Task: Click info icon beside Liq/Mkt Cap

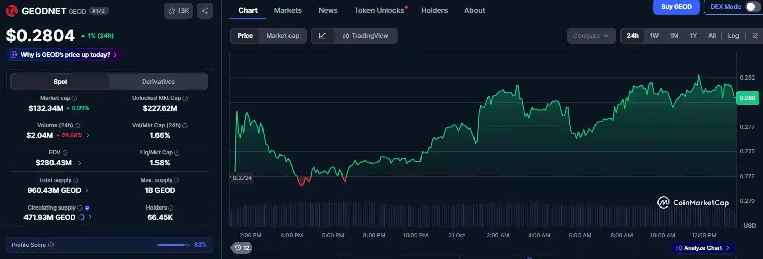Action: [177, 152]
